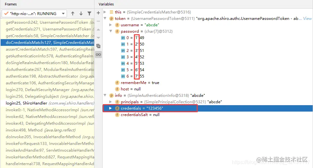Screen dimensions: 313x168
Task: Select frame doAuthenticate:267
Action: pyautogui.click(x=47, y=70)
